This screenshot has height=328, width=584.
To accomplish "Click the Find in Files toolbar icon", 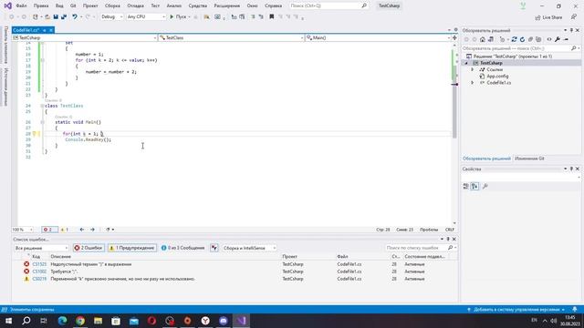I will click(x=207, y=16).
